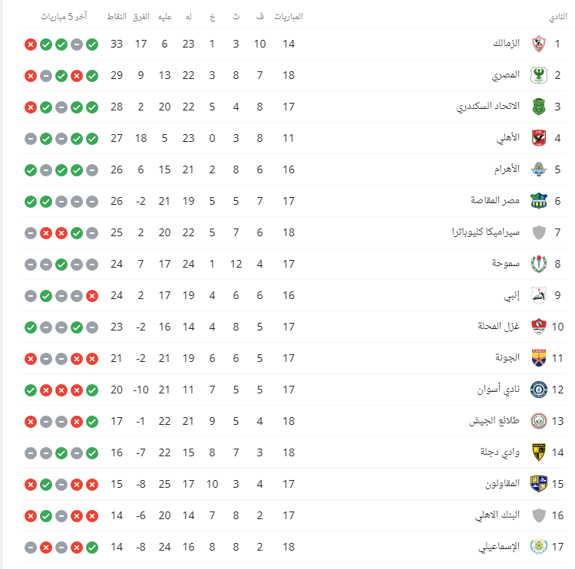The width and height of the screenshot is (575, 569).
Task: Select the Ismaily club crest
Action: tap(539, 547)
